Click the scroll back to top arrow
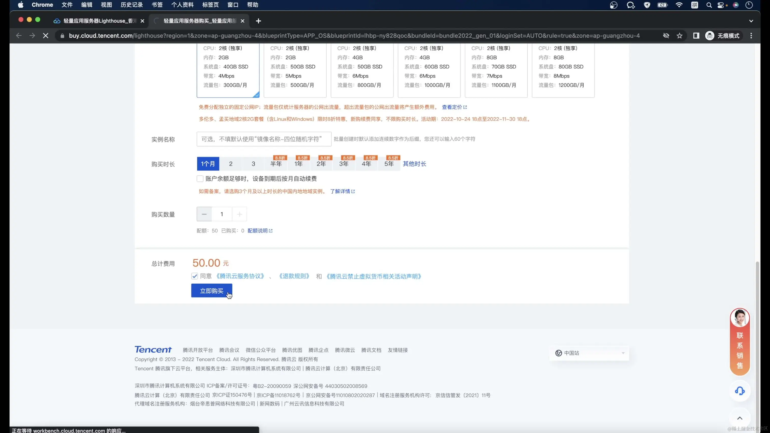Viewport: 770px width, 433px height. [739, 418]
